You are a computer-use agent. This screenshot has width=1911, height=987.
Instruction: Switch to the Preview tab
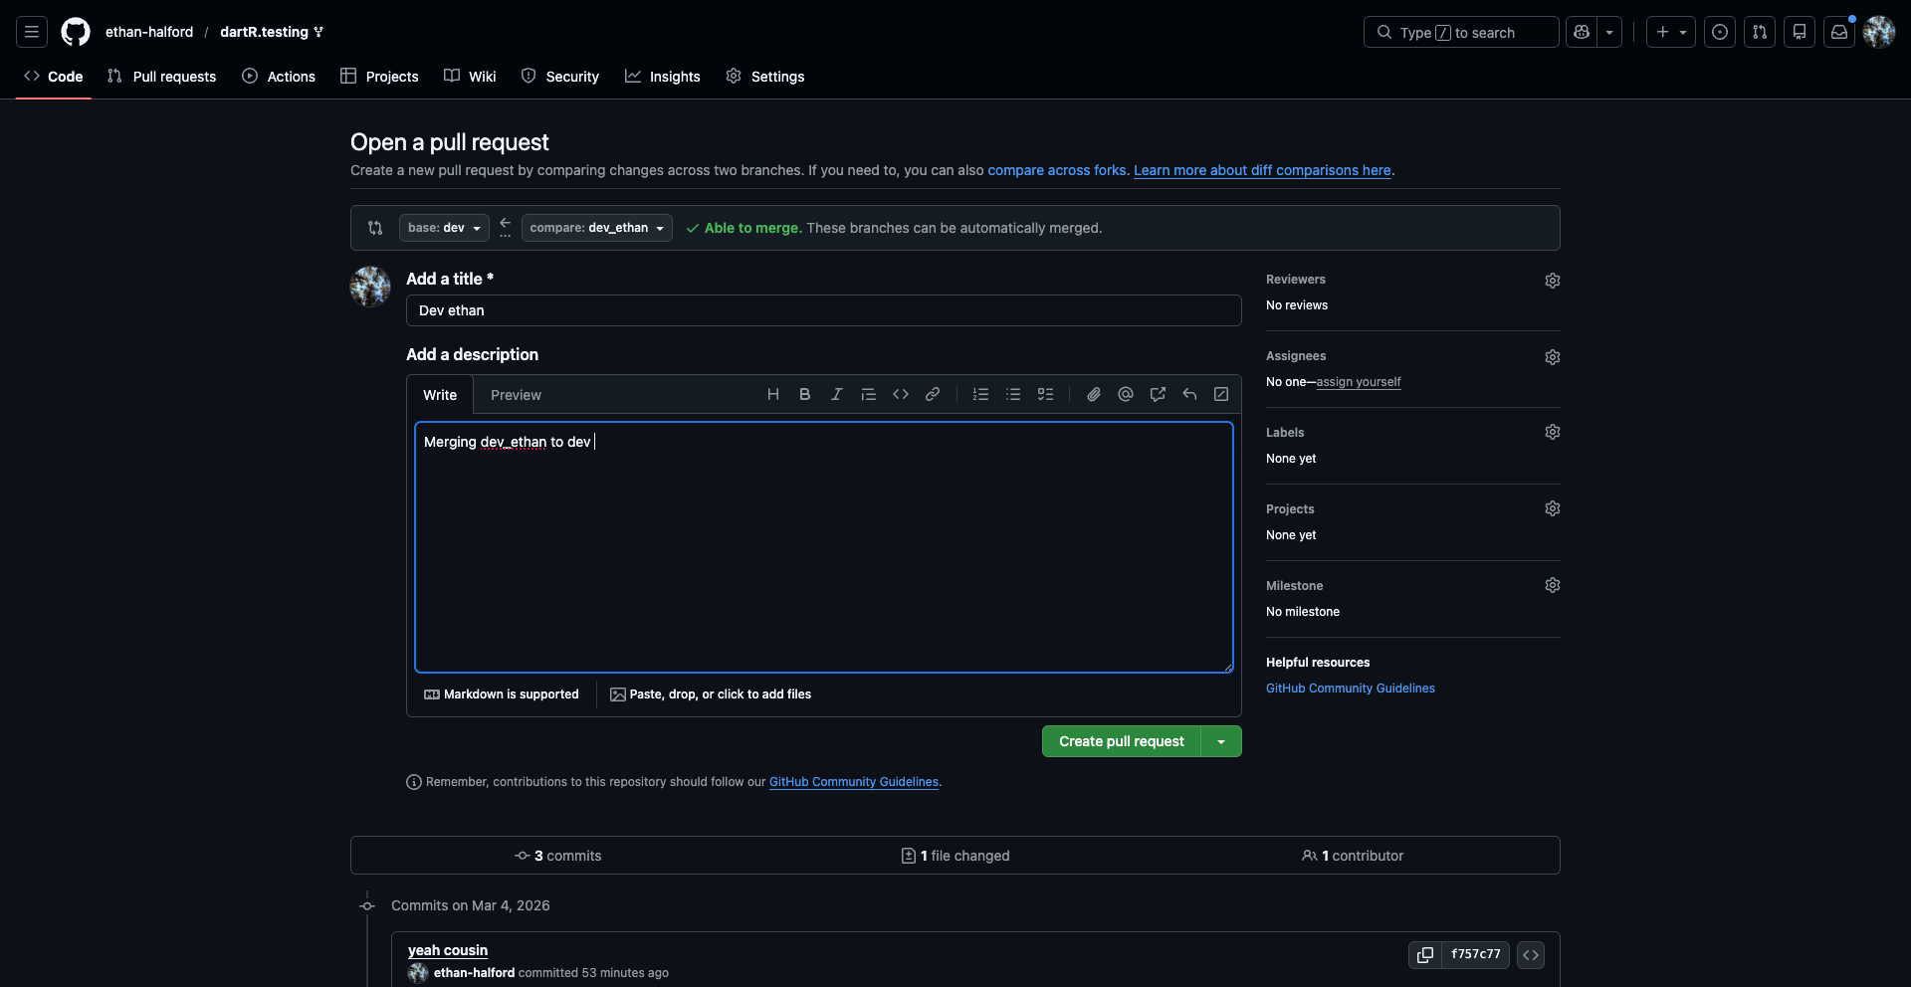coord(516,395)
